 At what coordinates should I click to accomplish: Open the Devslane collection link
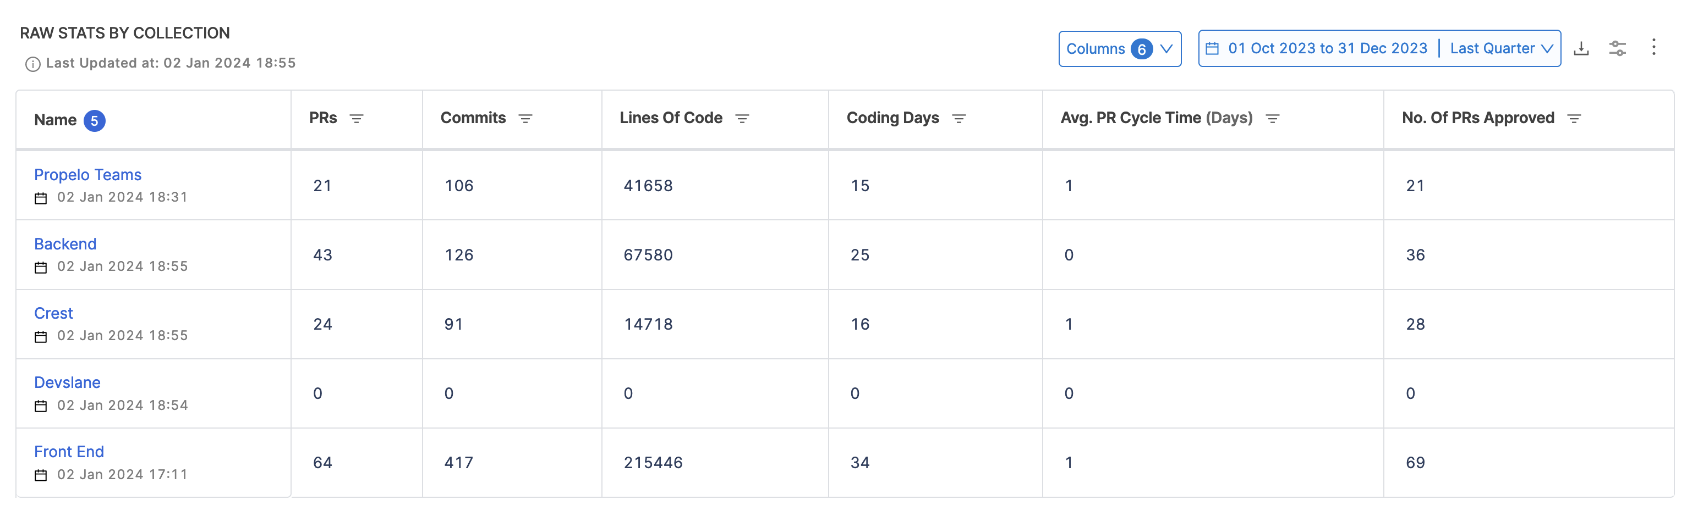coord(67,383)
